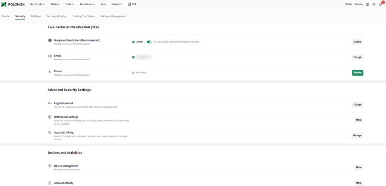Click 'Advanced Security Settings' heading
Viewport: 386px width, 186px height.
point(69,90)
